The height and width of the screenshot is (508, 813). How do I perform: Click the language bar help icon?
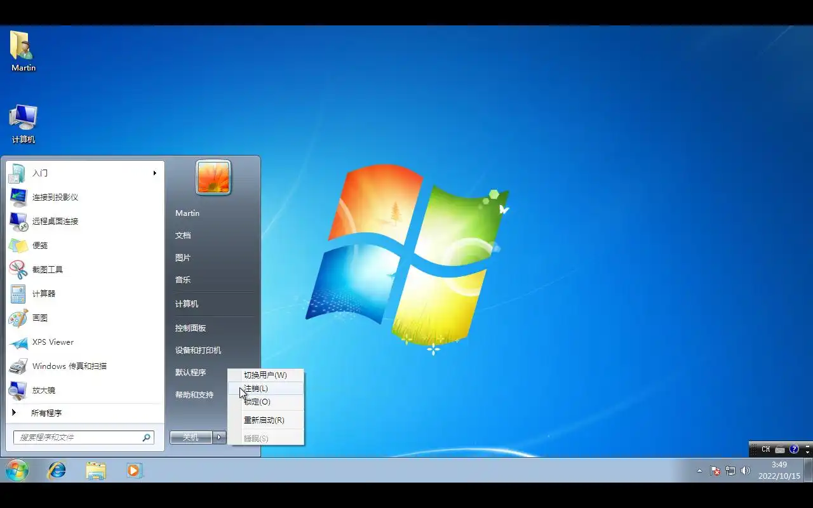tap(794, 450)
